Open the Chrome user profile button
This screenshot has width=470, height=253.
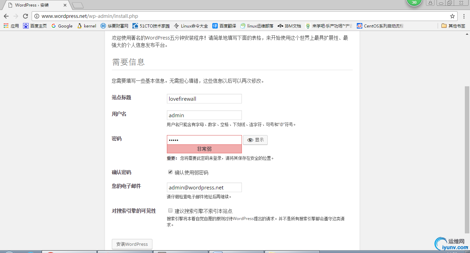[430, 3]
